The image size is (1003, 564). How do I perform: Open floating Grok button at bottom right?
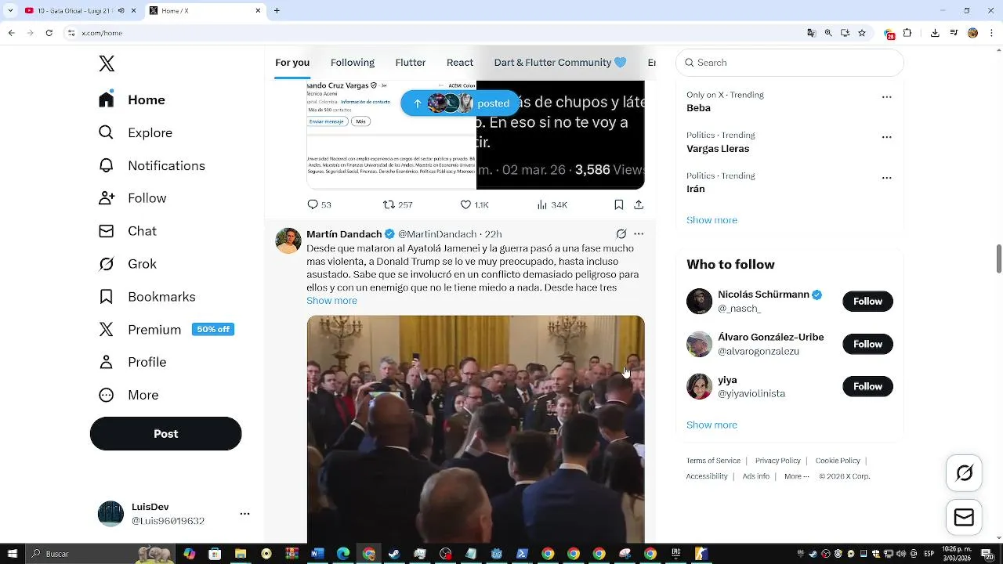964,473
